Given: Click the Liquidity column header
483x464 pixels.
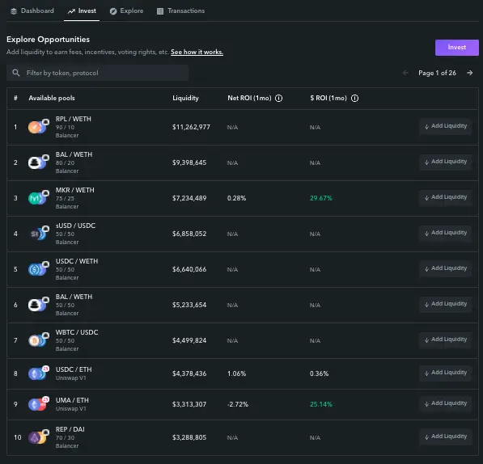Looking at the screenshot, I should 185,98.
